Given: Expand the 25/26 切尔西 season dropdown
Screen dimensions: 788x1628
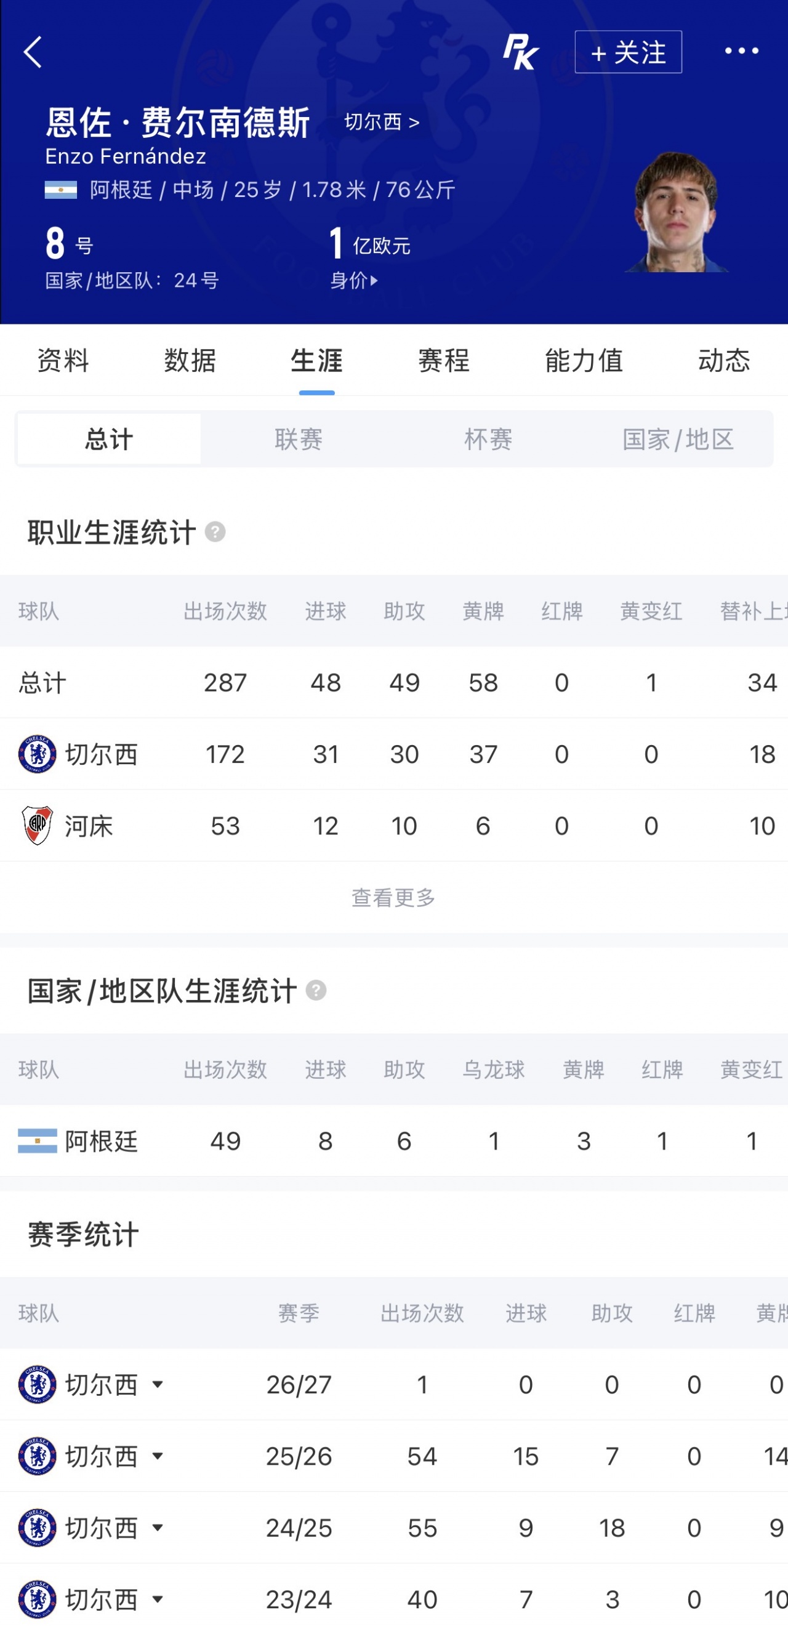Looking at the screenshot, I should pos(158,1456).
